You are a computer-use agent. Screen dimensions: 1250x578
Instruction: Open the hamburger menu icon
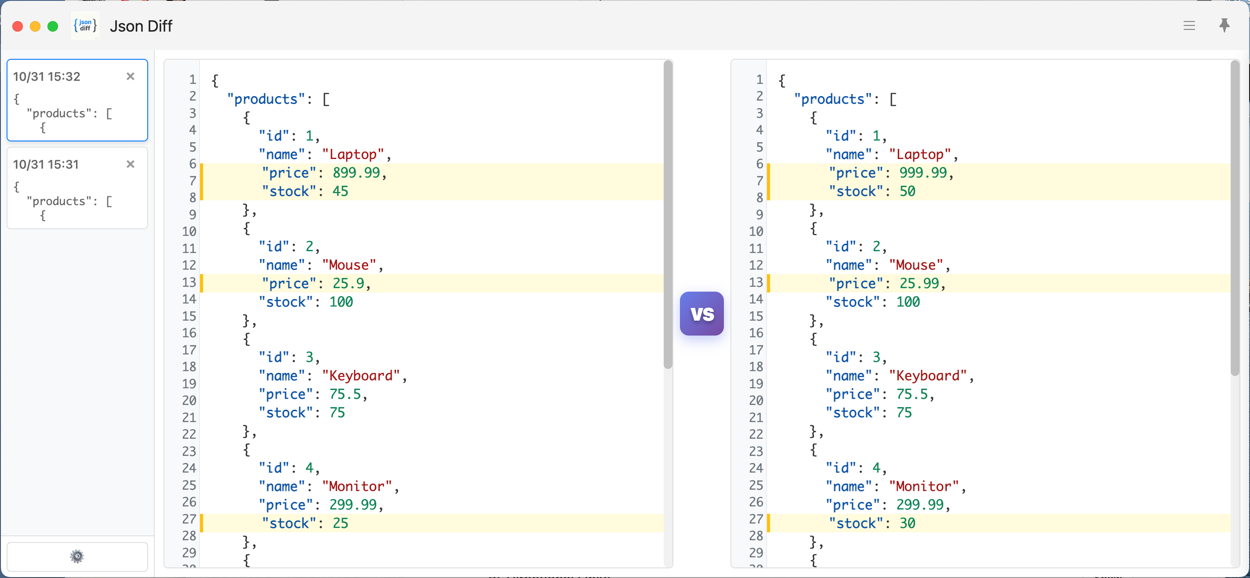pyautogui.click(x=1189, y=26)
